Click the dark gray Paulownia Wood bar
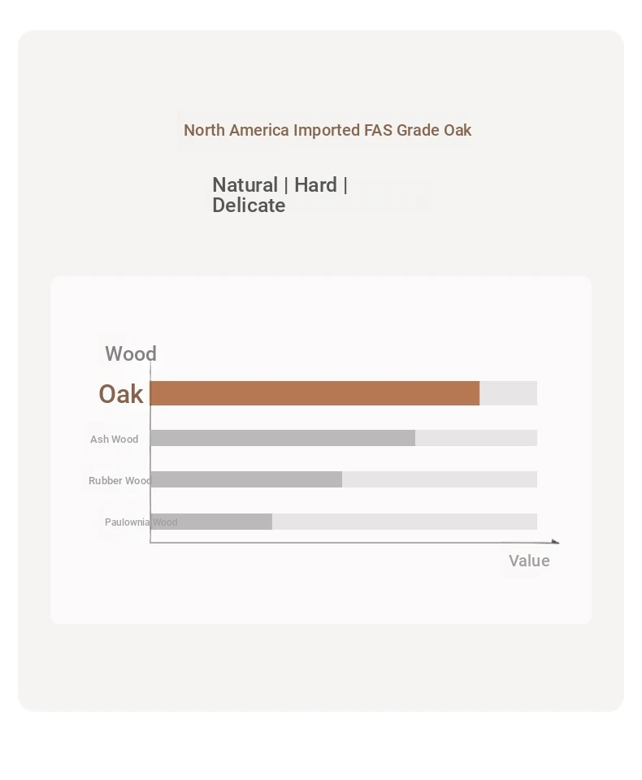Image resolution: width=642 pixels, height=780 pixels. [211, 522]
